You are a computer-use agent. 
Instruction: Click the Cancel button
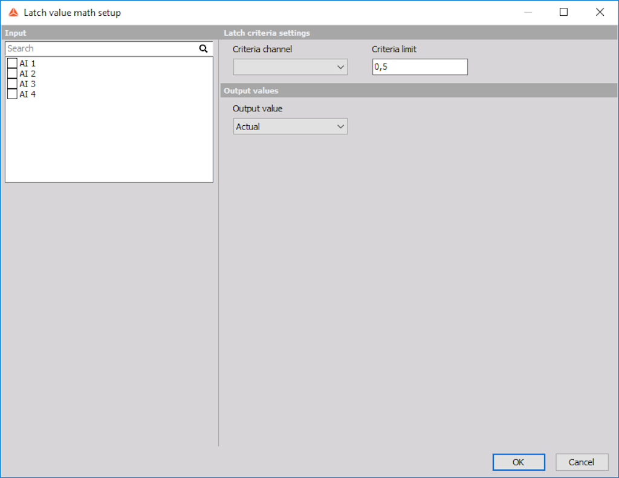(x=582, y=462)
